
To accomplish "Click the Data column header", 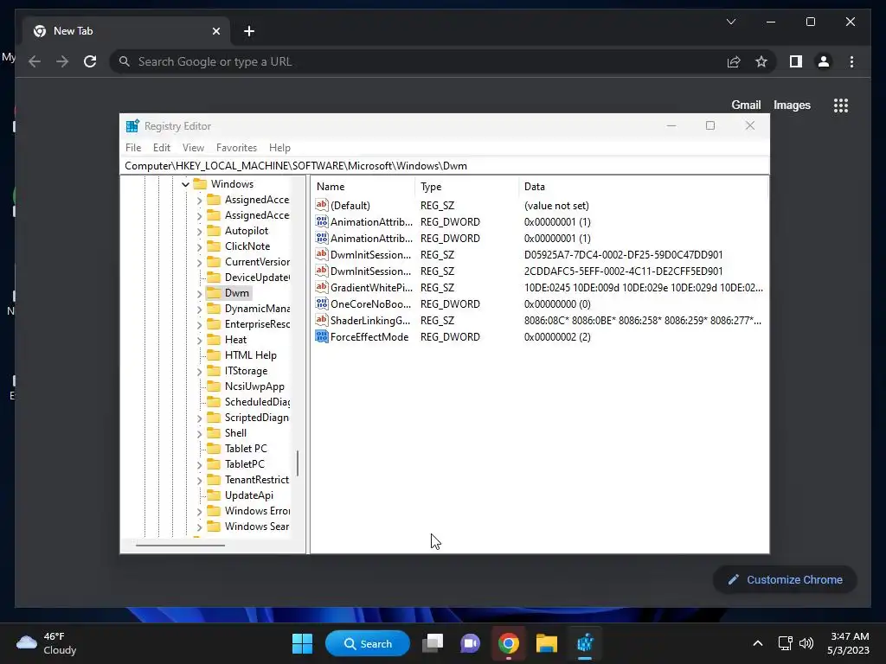I will pyautogui.click(x=644, y=187).
